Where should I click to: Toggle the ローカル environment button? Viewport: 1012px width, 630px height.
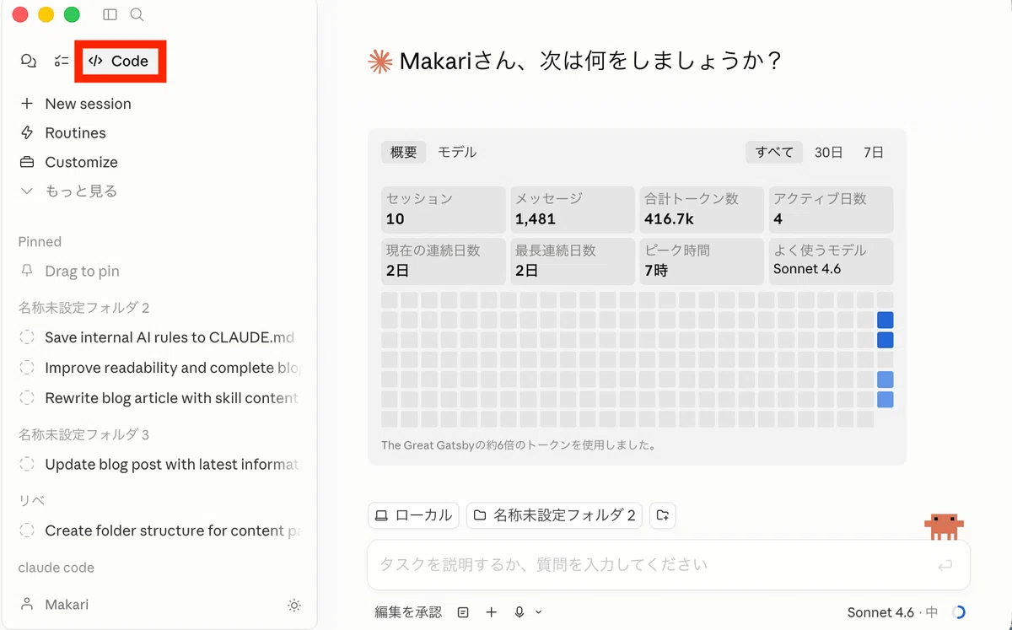[413, 515]
